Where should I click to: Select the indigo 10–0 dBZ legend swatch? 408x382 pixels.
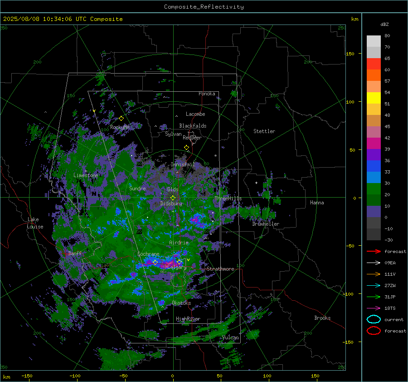pos(374,212)
